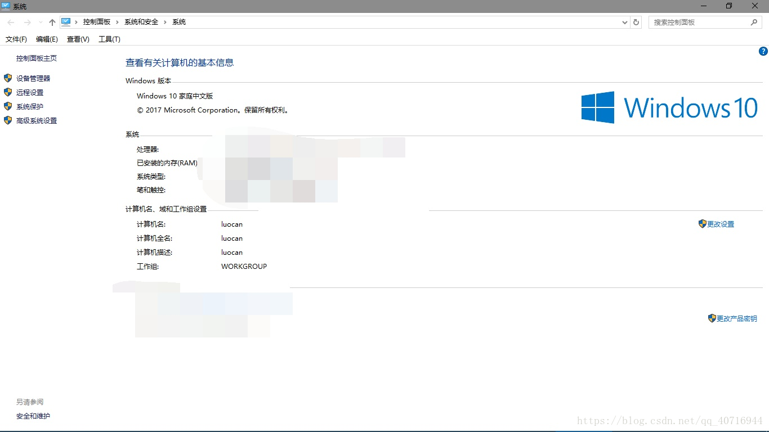Open 远程设置 link

30,93
